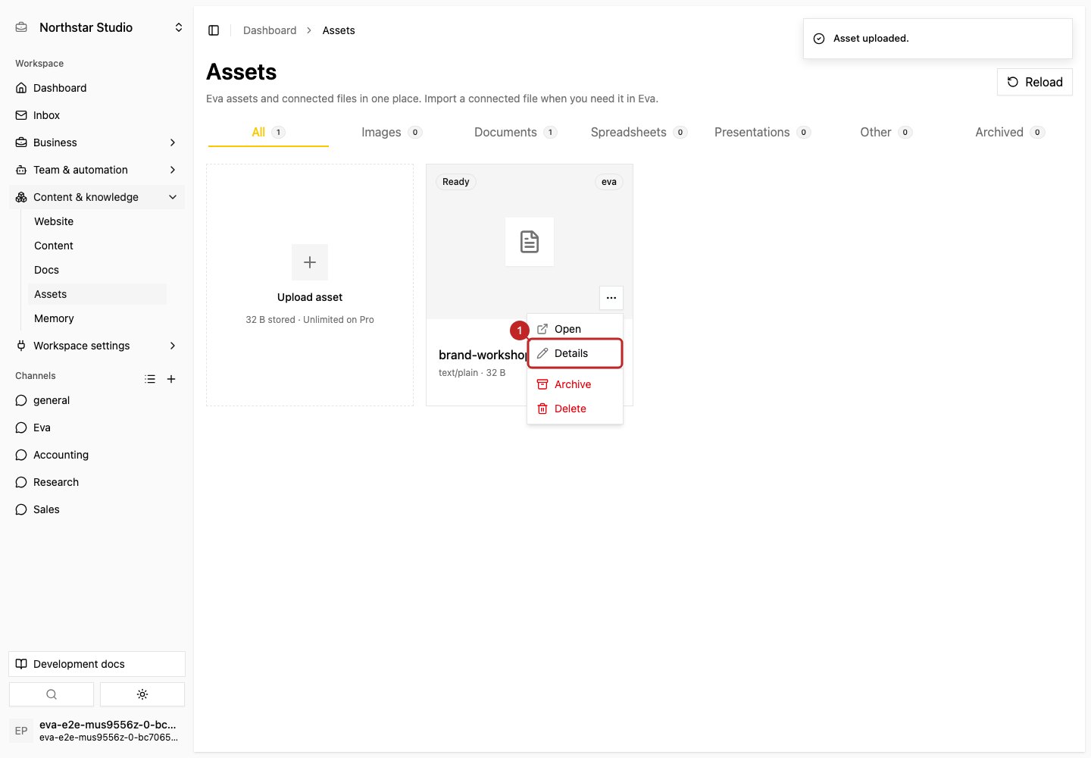Switch to the Spreadsheets tab

point(639,132)
